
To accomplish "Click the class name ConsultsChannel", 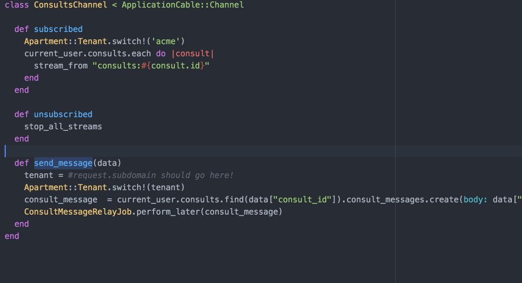I will click(71, 5).
